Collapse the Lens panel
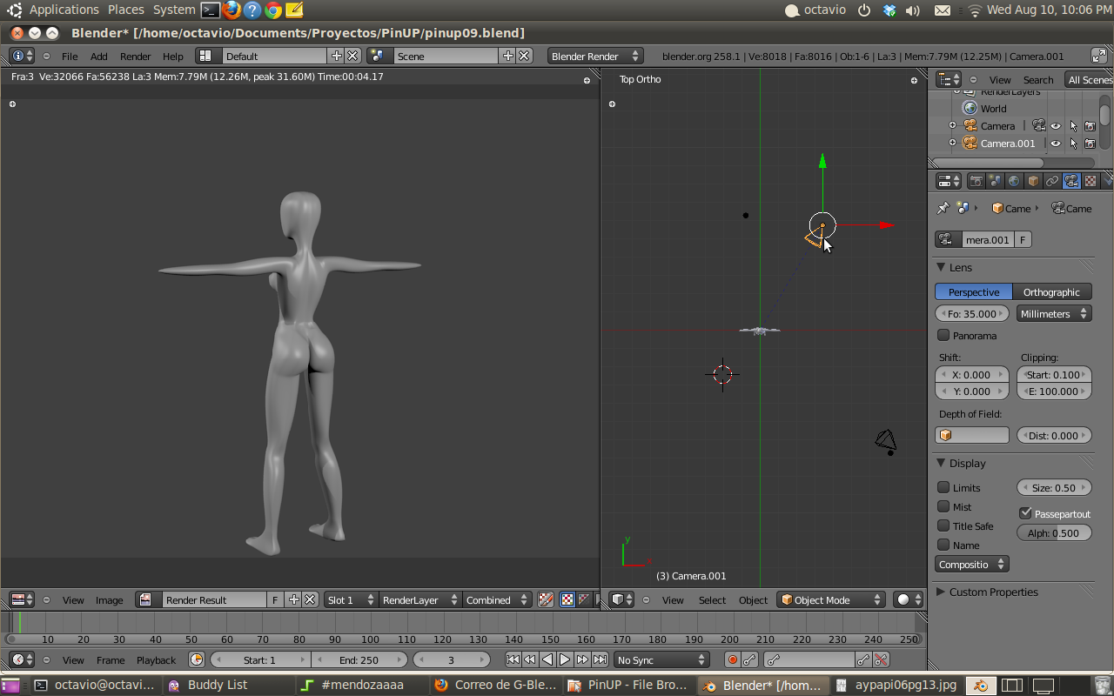Viewport: 1114px width, 696px height. point(941,267)
